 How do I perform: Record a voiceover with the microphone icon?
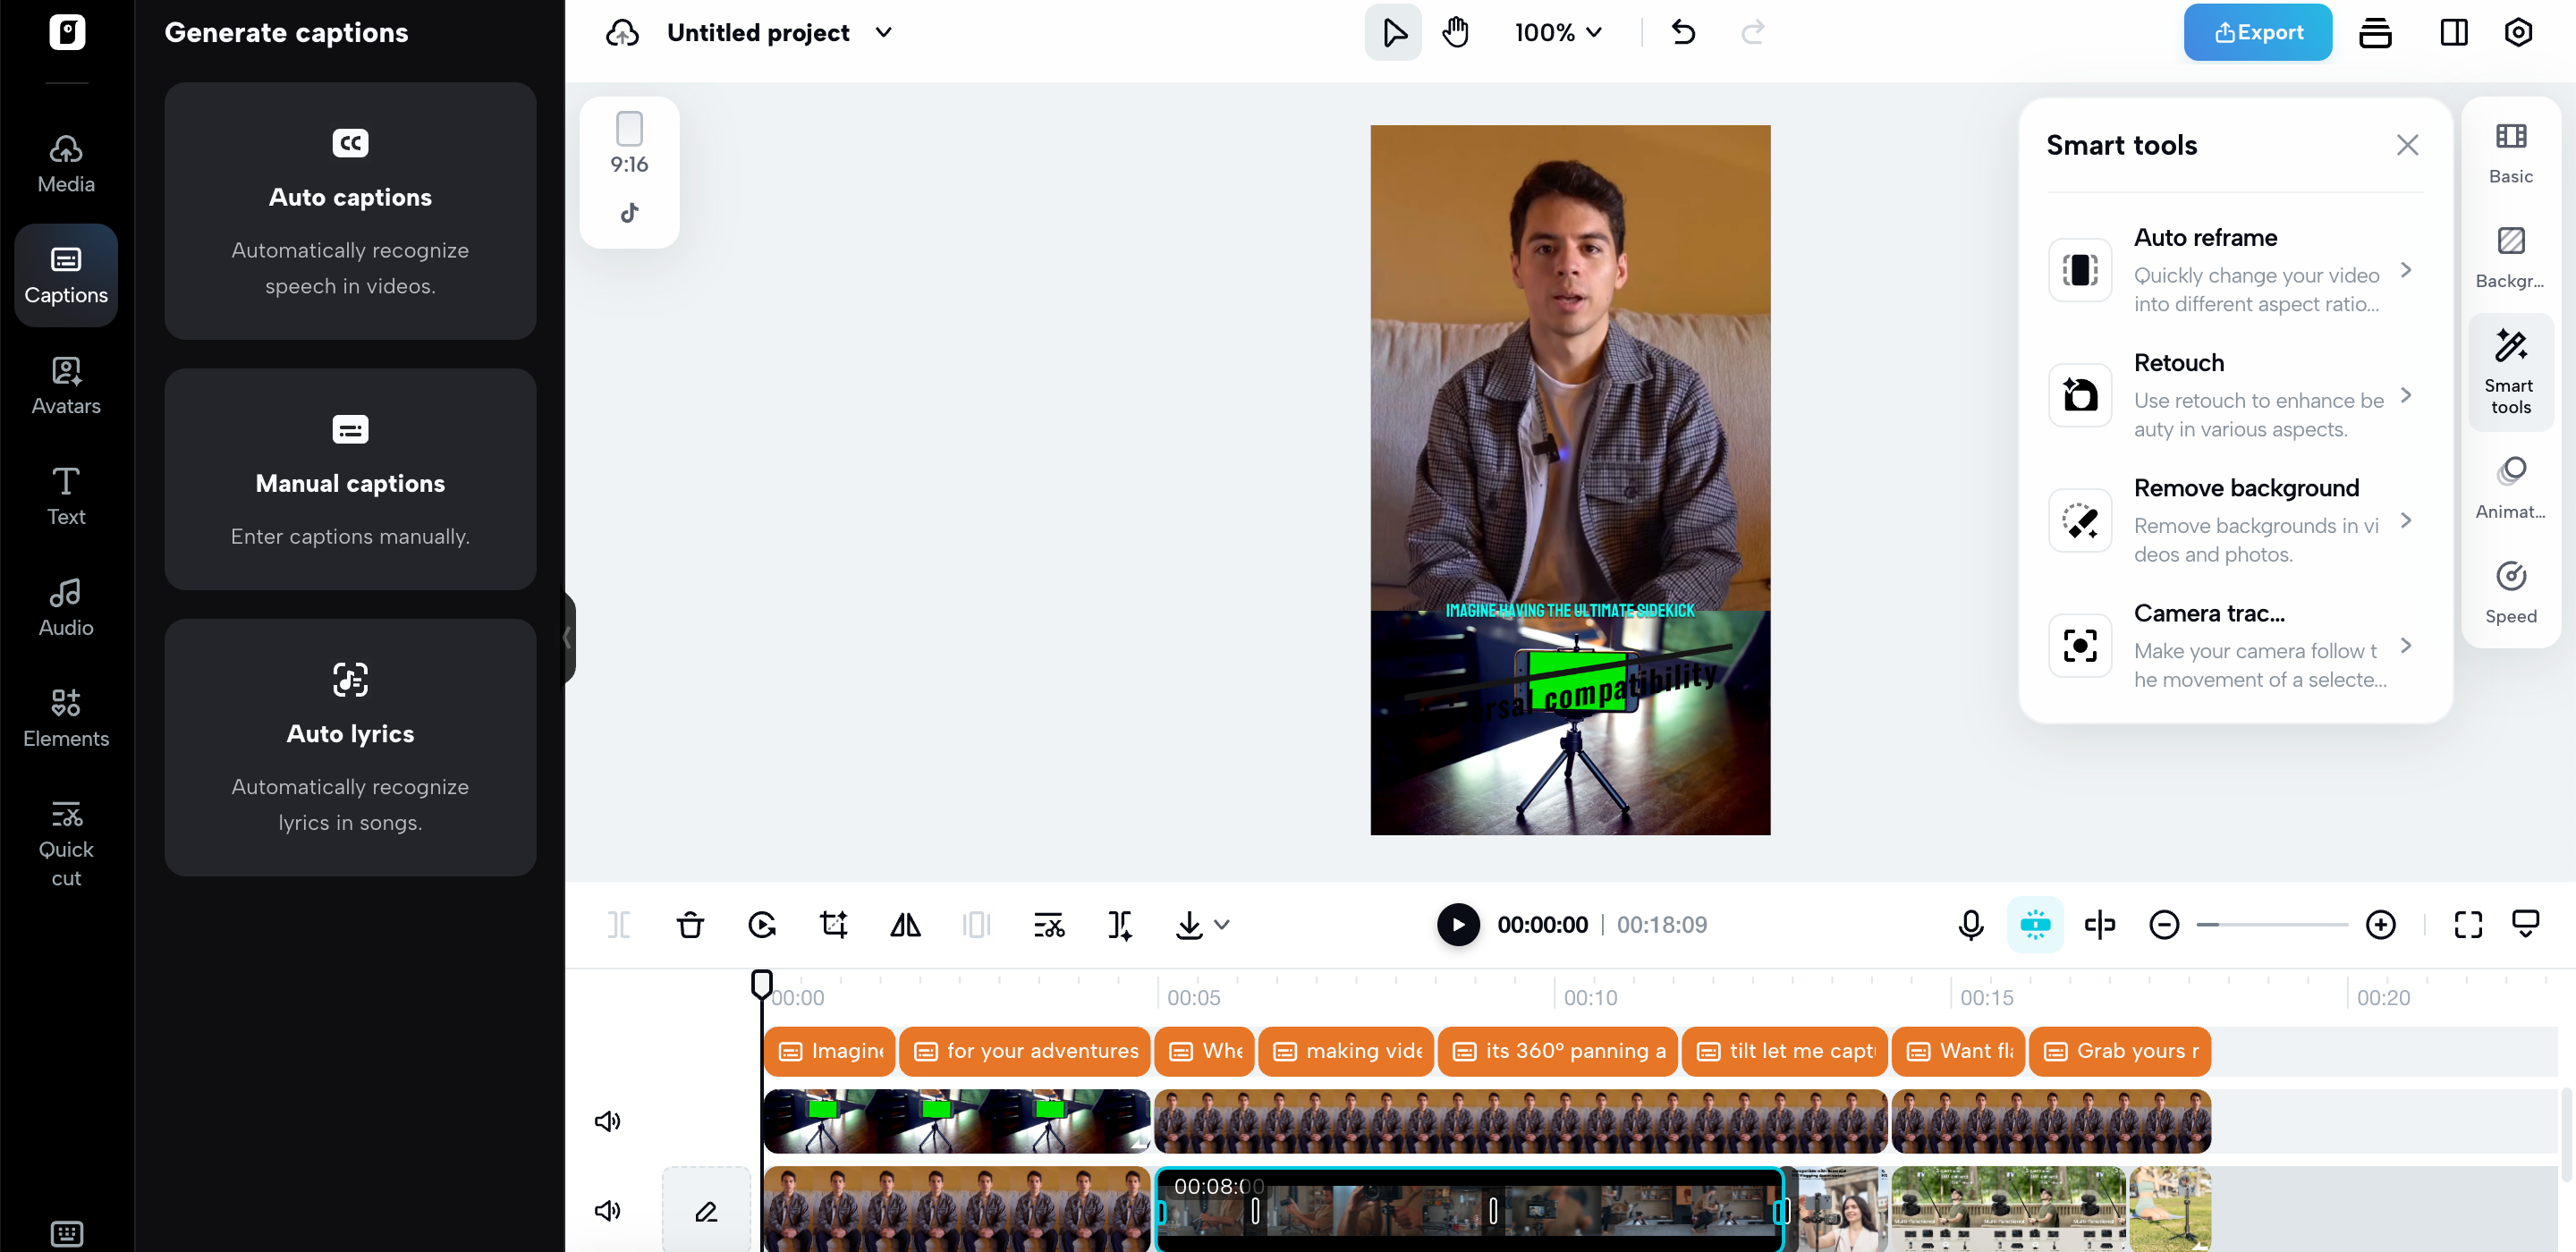click(x=1969, y=925)
